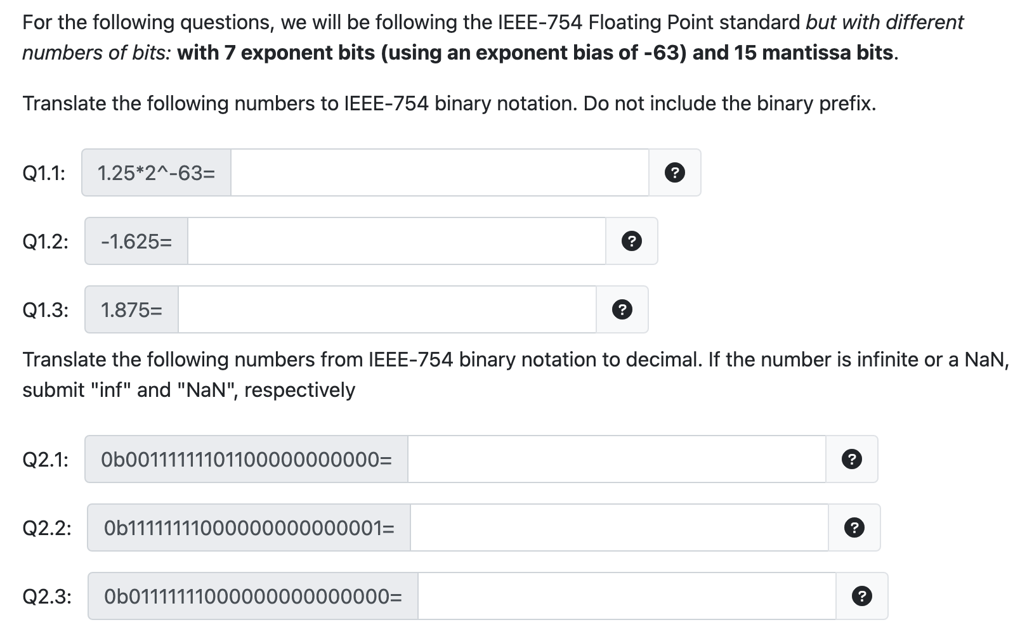Click the answer box for -1.625
The height and width of the screenshot is (634, 1020).
[x=396, y=241]
